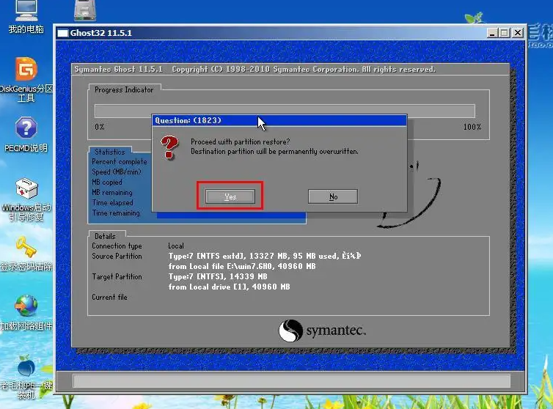The width and height of the screenshot is (553, 409).
Task: Click the Ghost32 window title bar icon
Action: [x=63, y=33]
